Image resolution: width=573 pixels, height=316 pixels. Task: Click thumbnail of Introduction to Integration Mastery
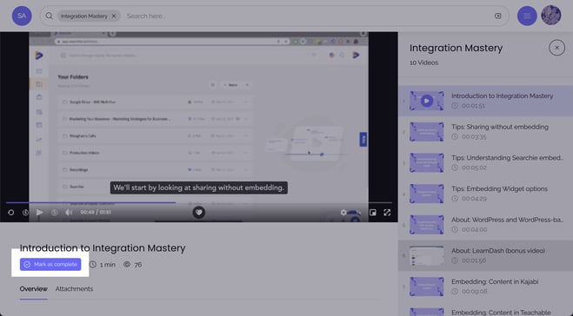click(x=426, y=101)
